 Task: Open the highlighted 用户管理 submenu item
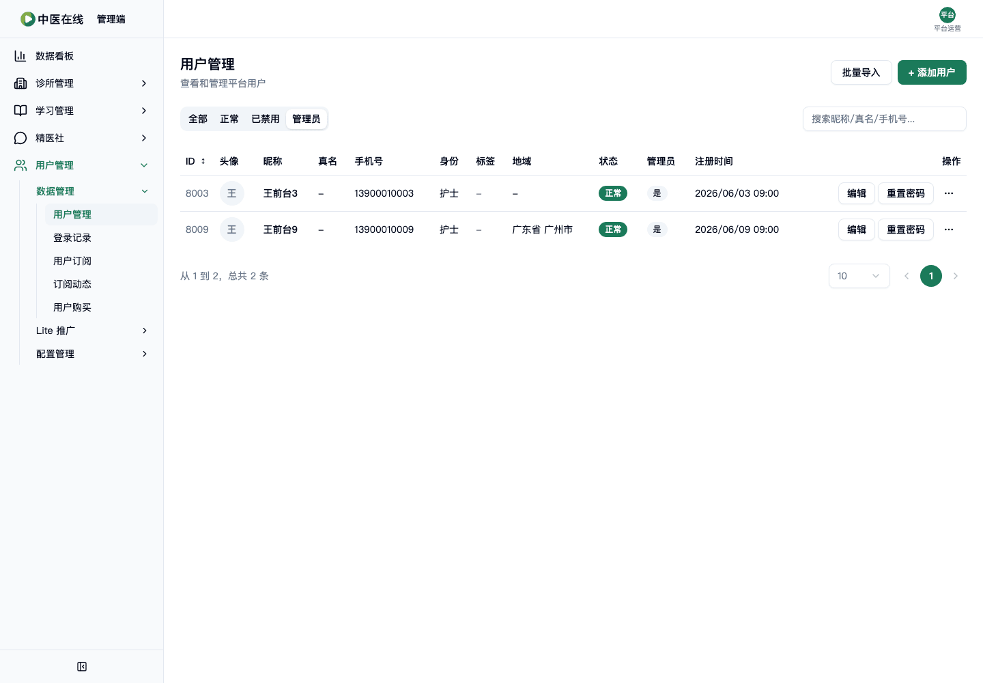pyautogui.click(x=101, y=214)
